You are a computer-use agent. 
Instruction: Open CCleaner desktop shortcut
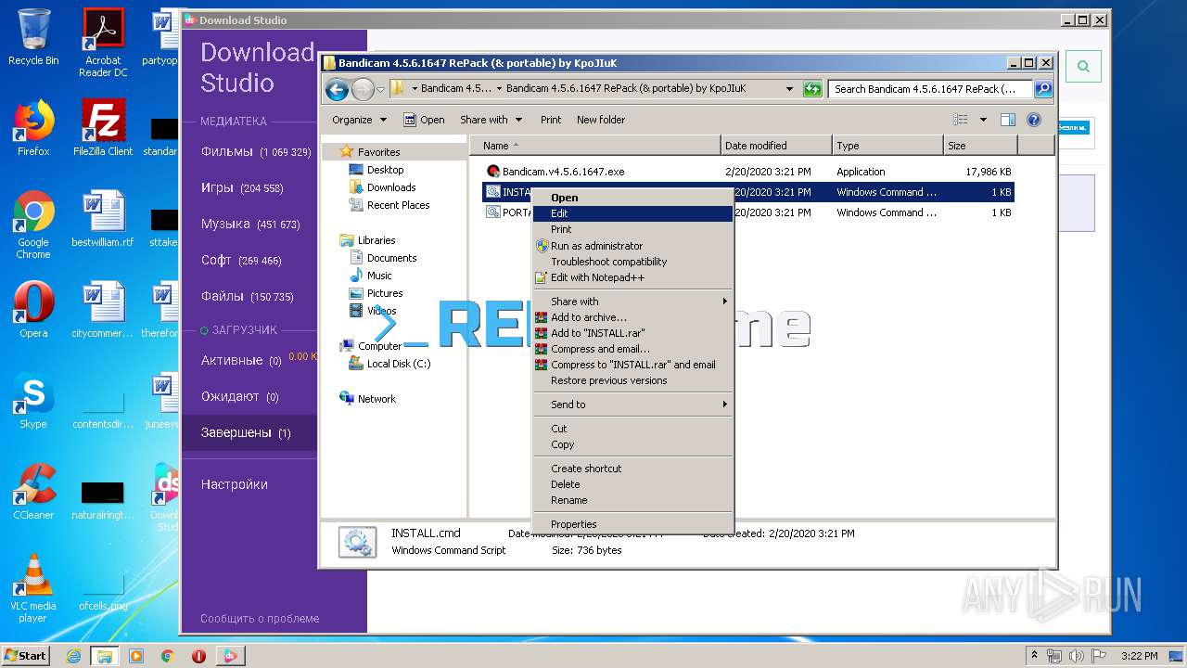point(33,492)
